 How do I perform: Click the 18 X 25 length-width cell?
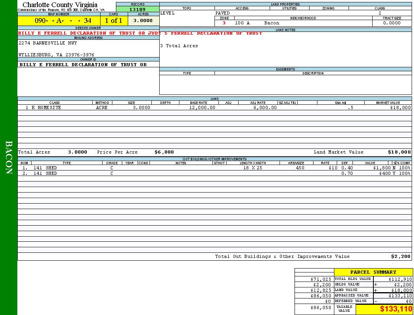pos(253,168)
